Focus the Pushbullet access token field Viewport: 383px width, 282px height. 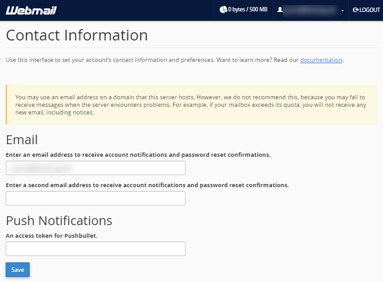95,249
